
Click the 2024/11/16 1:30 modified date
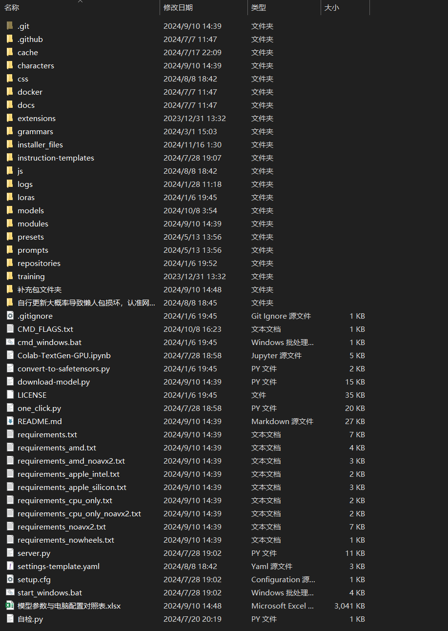click(x=192, y=144)
